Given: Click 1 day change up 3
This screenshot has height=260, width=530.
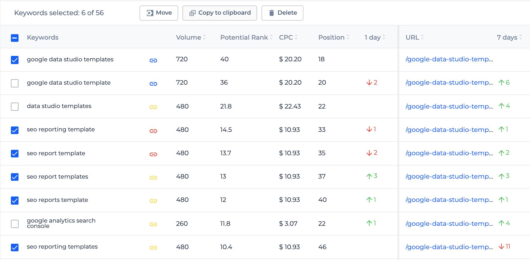Looking at the screenshot, I should point(372,176).
